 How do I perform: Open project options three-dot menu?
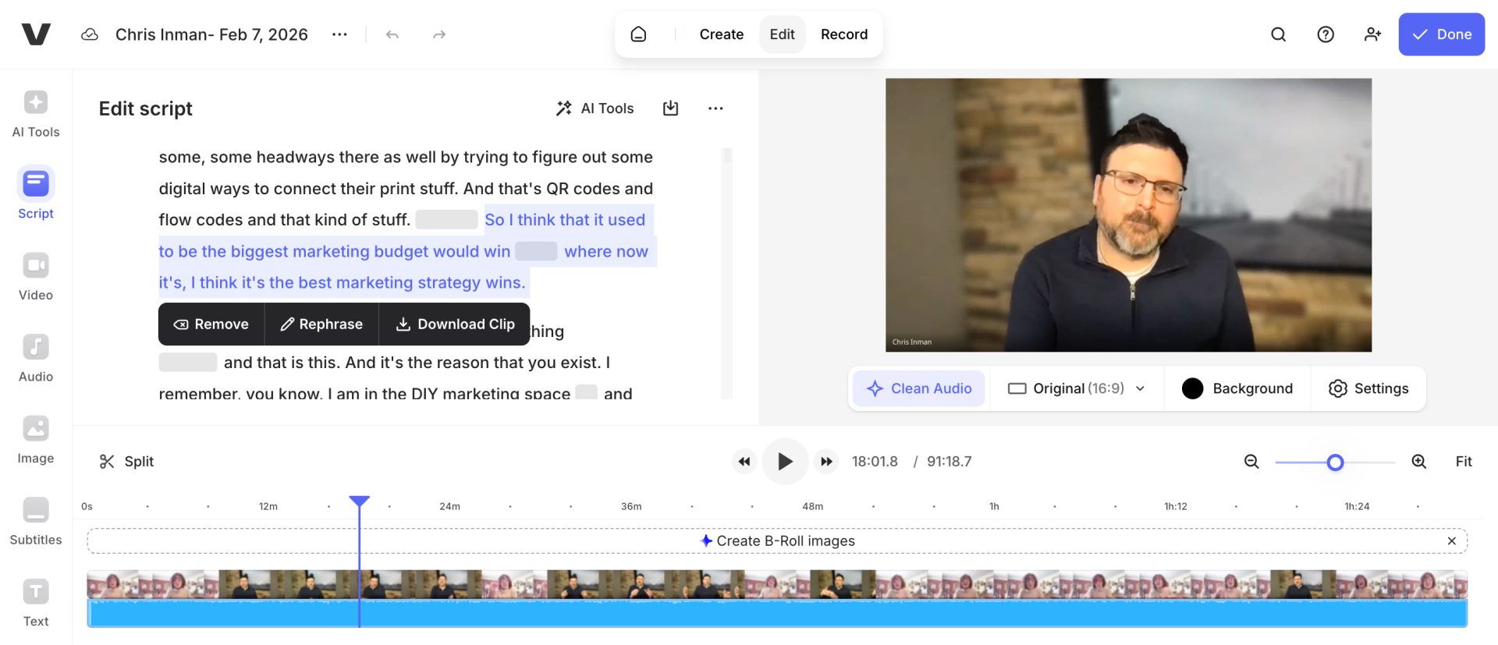coord(339,34)
